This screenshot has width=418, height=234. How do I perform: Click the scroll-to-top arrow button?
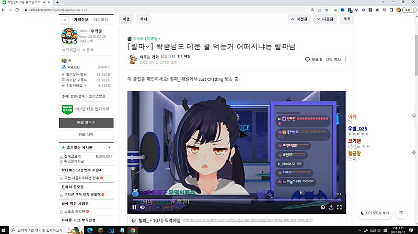coord(401,213)
